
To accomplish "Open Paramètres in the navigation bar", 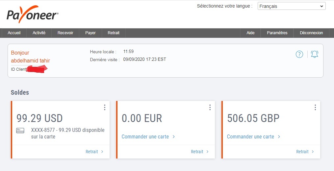I will point(277,33).
